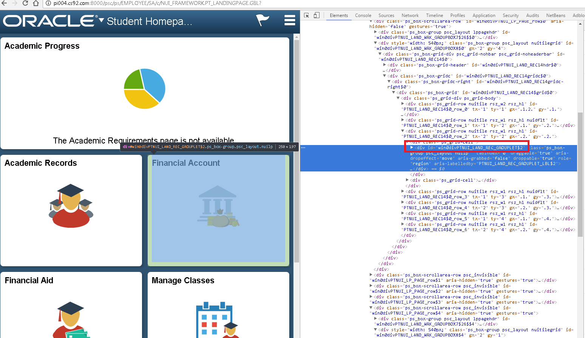Switch to the Console tab
The height and width of the screenshot is (338, 585).
[363, 15]
